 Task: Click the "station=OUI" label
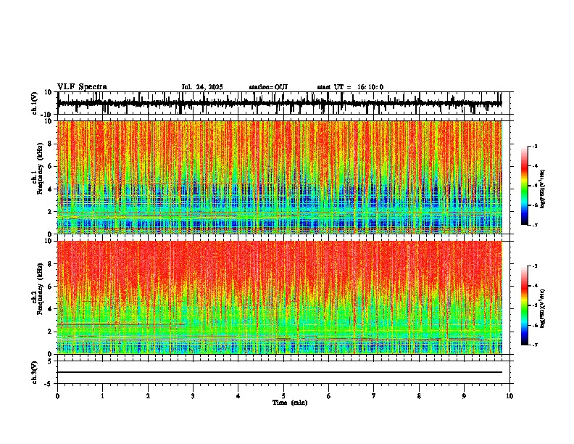268,87
